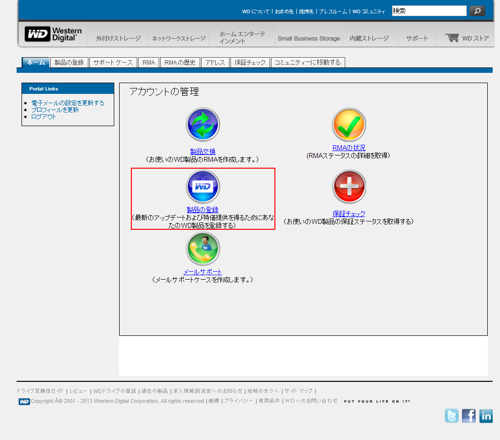Click the 保証チェック red plus icon

tap(349, 186)
